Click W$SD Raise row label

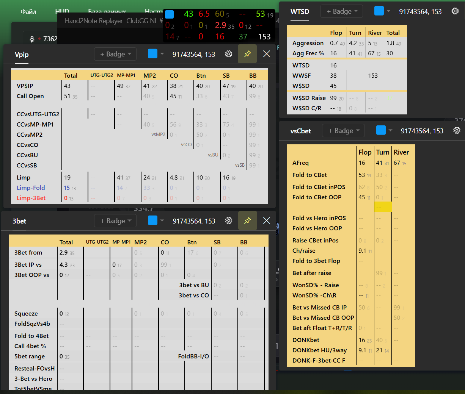[309, 98]
